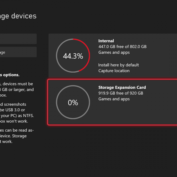The image size is (177, 177).
Task: Click the 'Storage devices' page title
Action: (18, 16)
